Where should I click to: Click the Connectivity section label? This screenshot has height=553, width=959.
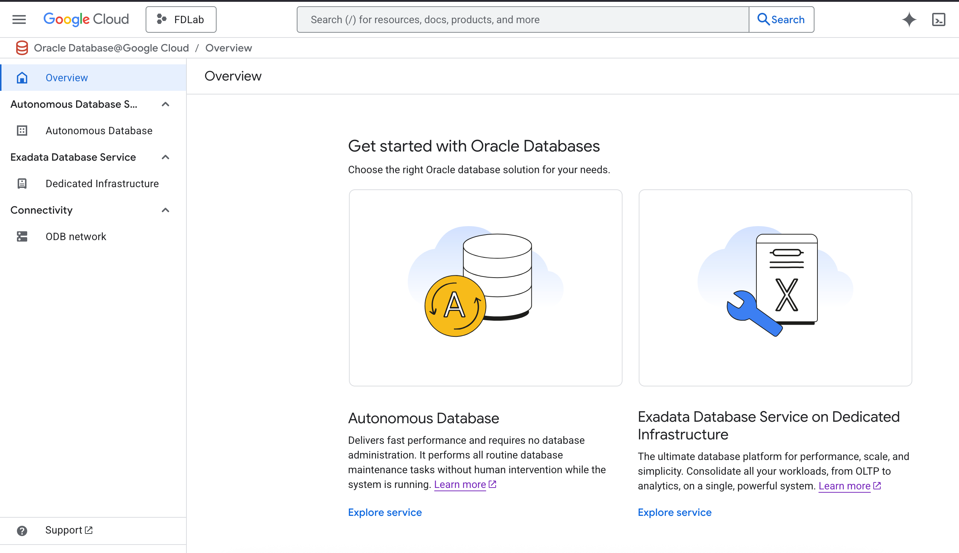[x=42, y=210]
